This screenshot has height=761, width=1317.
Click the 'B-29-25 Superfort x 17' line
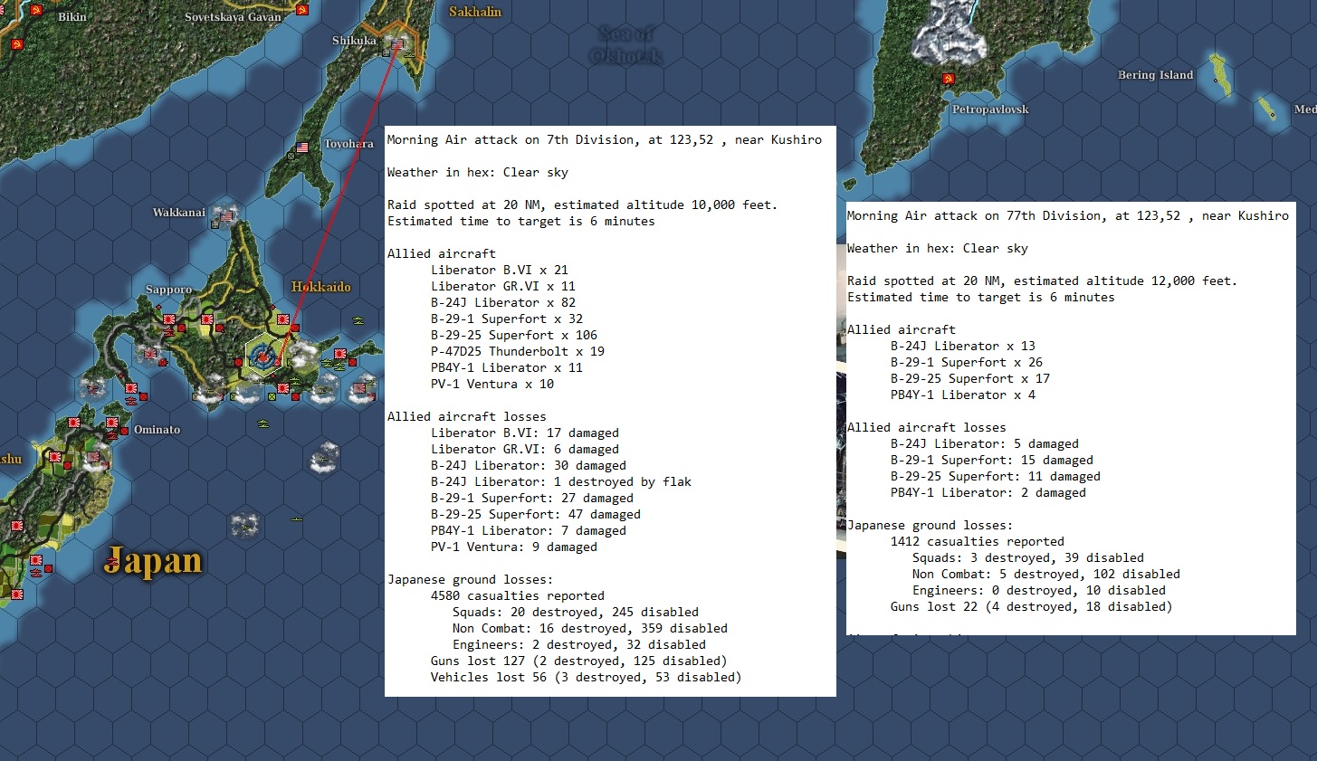click(x=970, y=378)
